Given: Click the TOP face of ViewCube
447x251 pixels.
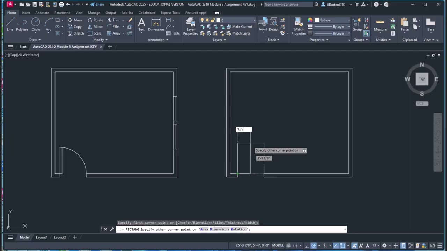Looking at the screenshot, I should [422, 79].
